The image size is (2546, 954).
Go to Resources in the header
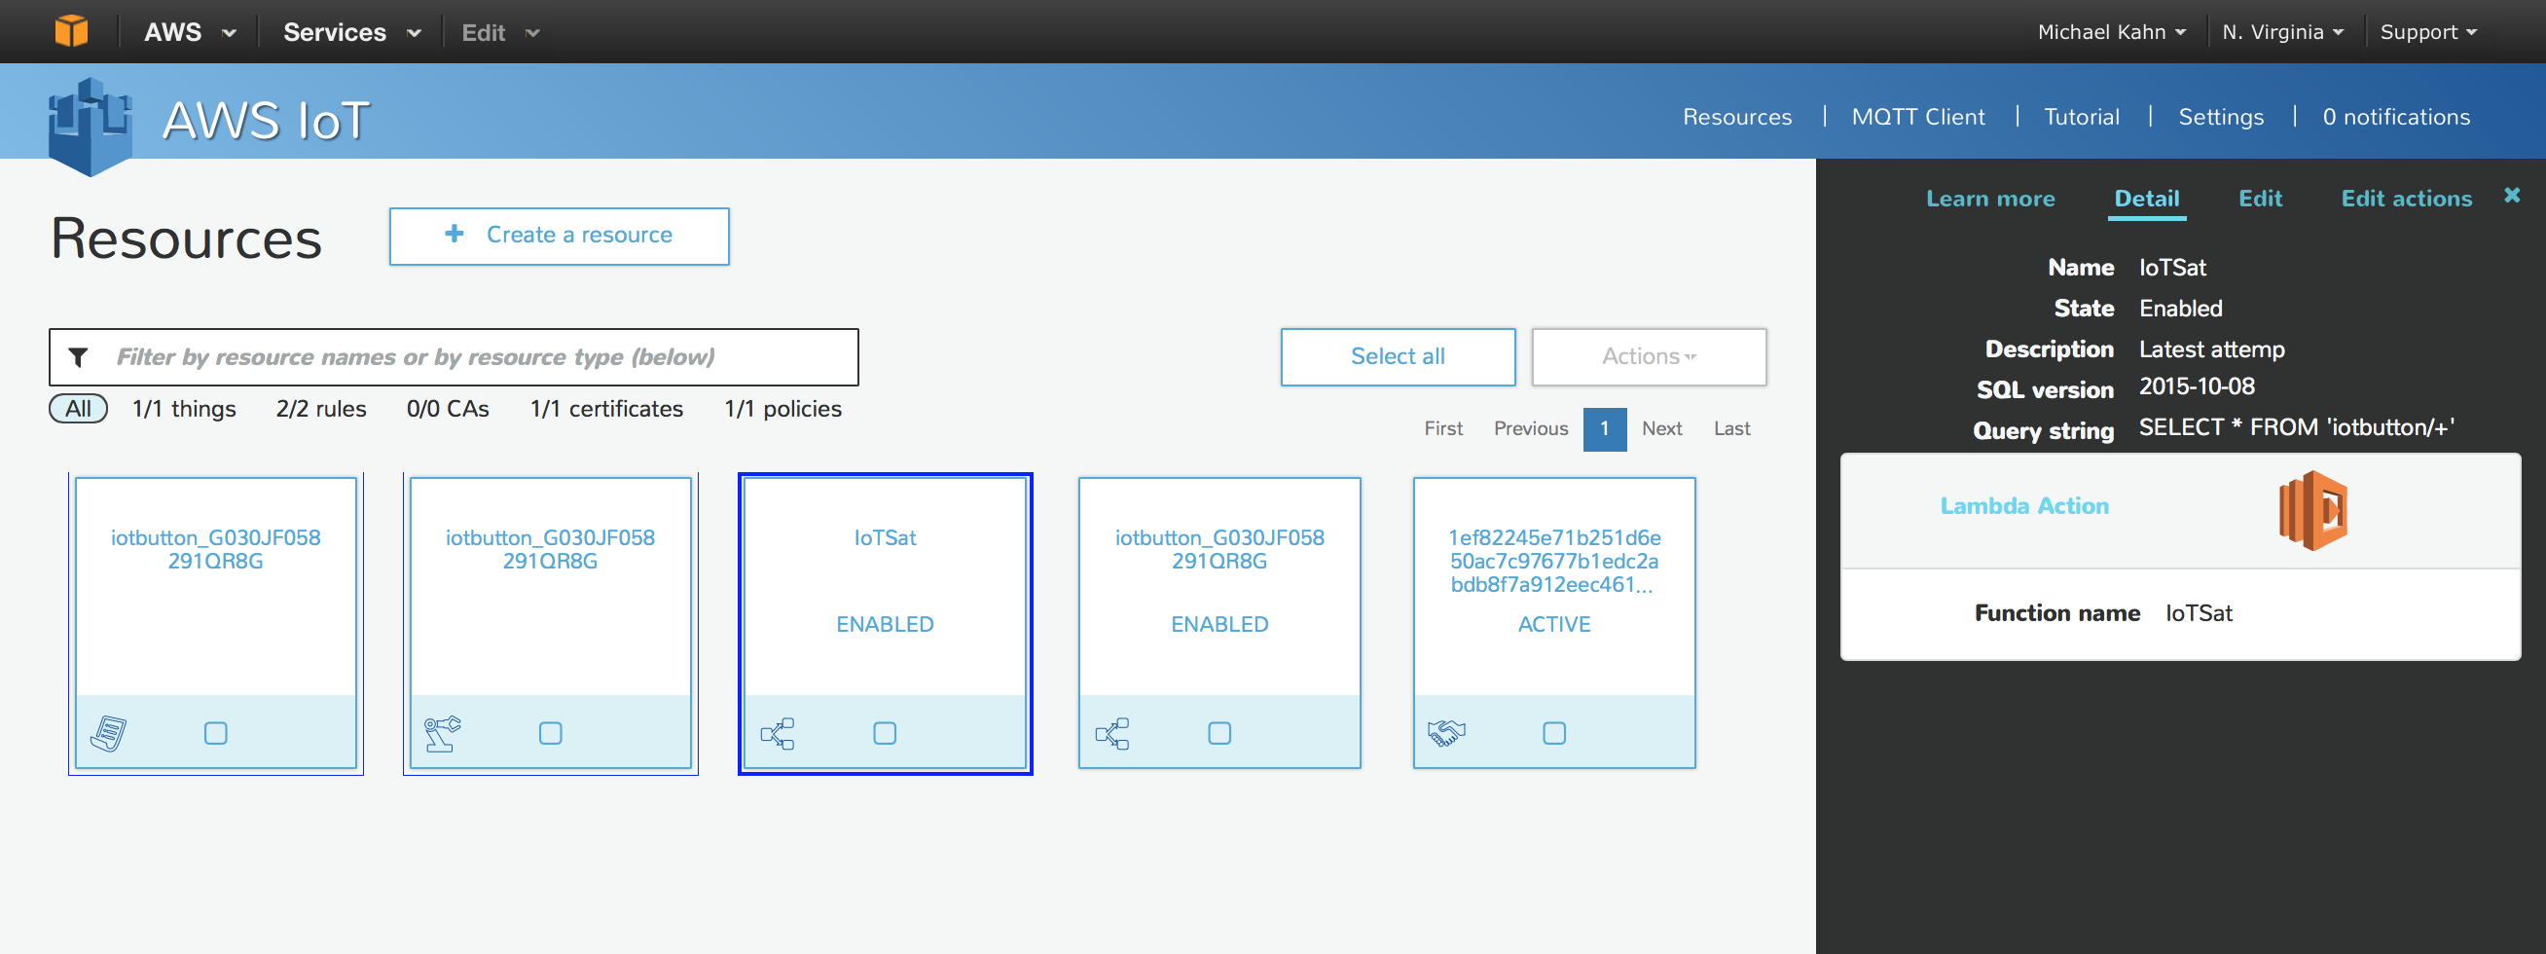tap(1736, 117)
